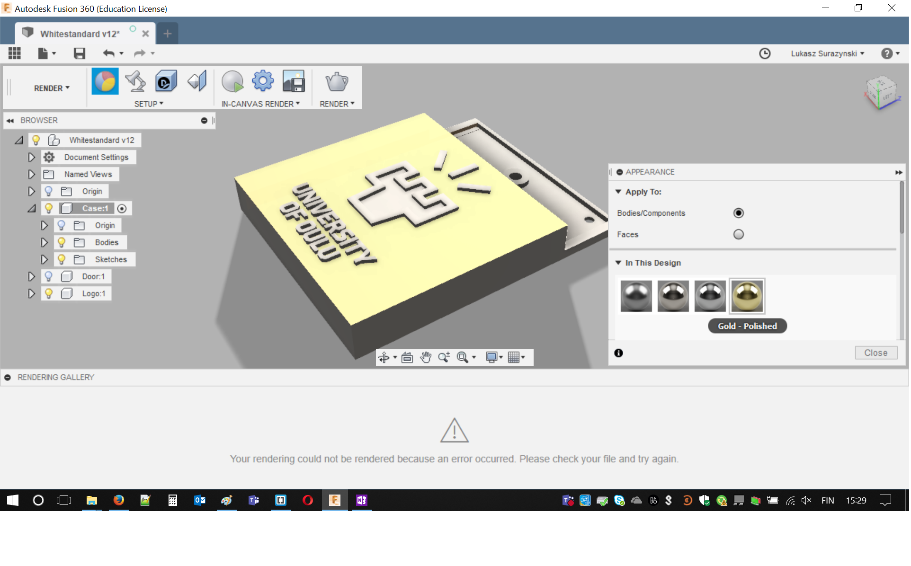
Task: Open Windows Start menu
Action: click(x=13, y=501)
